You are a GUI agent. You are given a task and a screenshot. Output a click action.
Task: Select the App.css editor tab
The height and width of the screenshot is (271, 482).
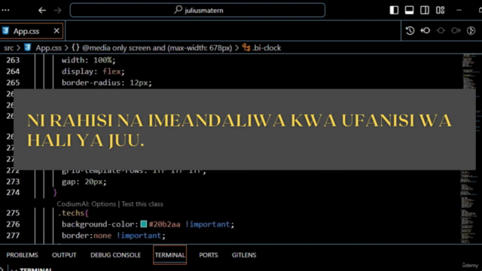tap(32, 31)
